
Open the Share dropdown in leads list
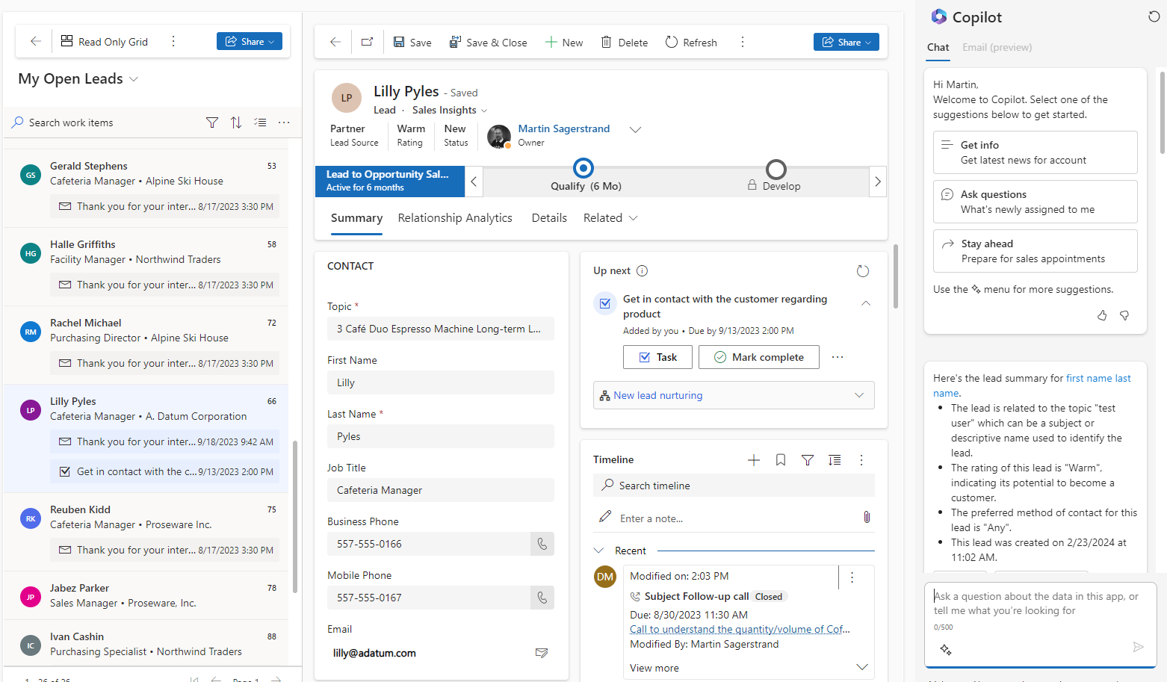coord(250,41)
